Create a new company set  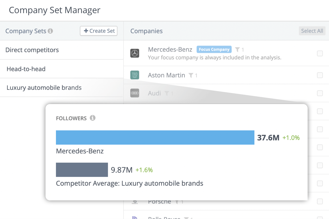(99, 31)
